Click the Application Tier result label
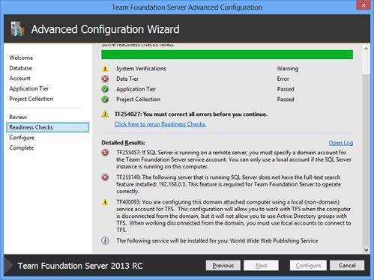This screenshot has width=374, height=280. pyautogui.click(x=136, y=89)
